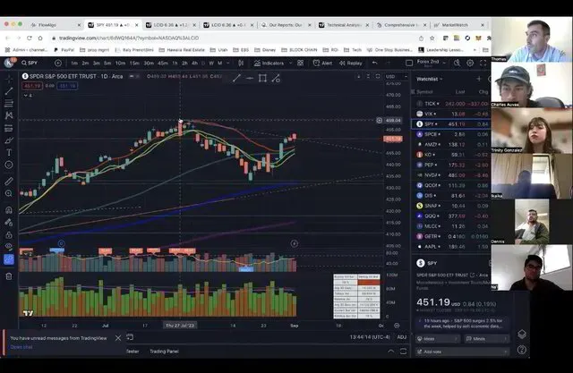Image resolution: width=573 pixels, height=373 pixels.
Task: Select NVDA in the watchlist
Action: coord(451,175)
